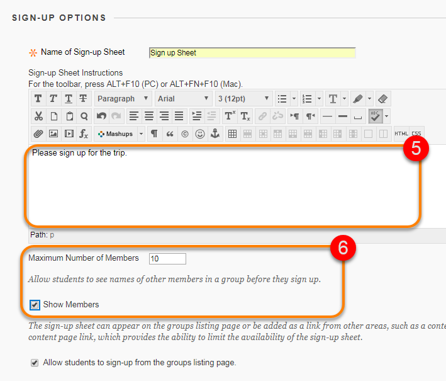Open the search and replace tool

tap(84, 116)
